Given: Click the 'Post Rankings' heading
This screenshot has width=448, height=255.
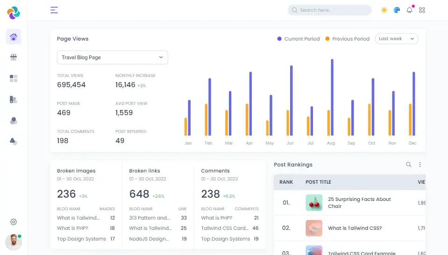Looking at the screenshot, I should (293, 165).
